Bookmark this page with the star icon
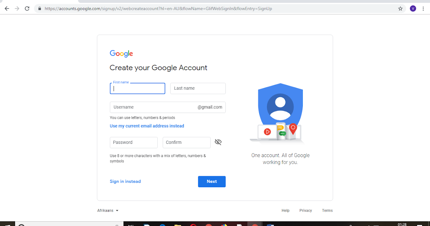The height and width of the screenshot is (226, 430). pos(401,9)
